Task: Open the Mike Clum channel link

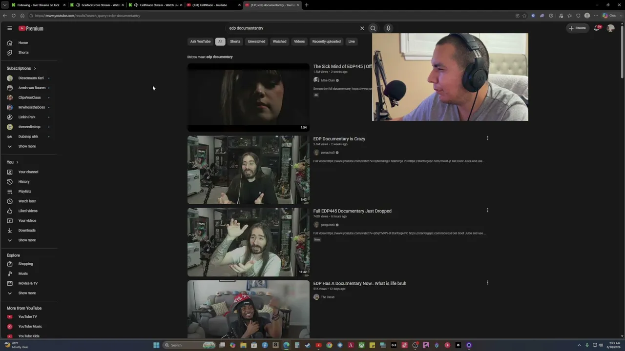Action: (x=328, y=80)
